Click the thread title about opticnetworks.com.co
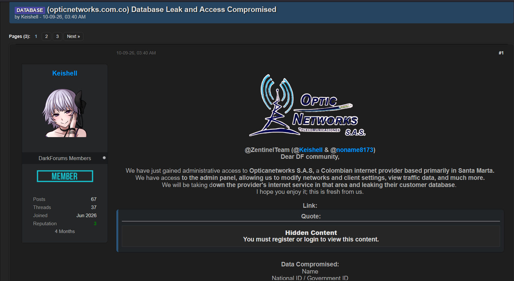This screenshot has width=514, height=281. point(161,9)
